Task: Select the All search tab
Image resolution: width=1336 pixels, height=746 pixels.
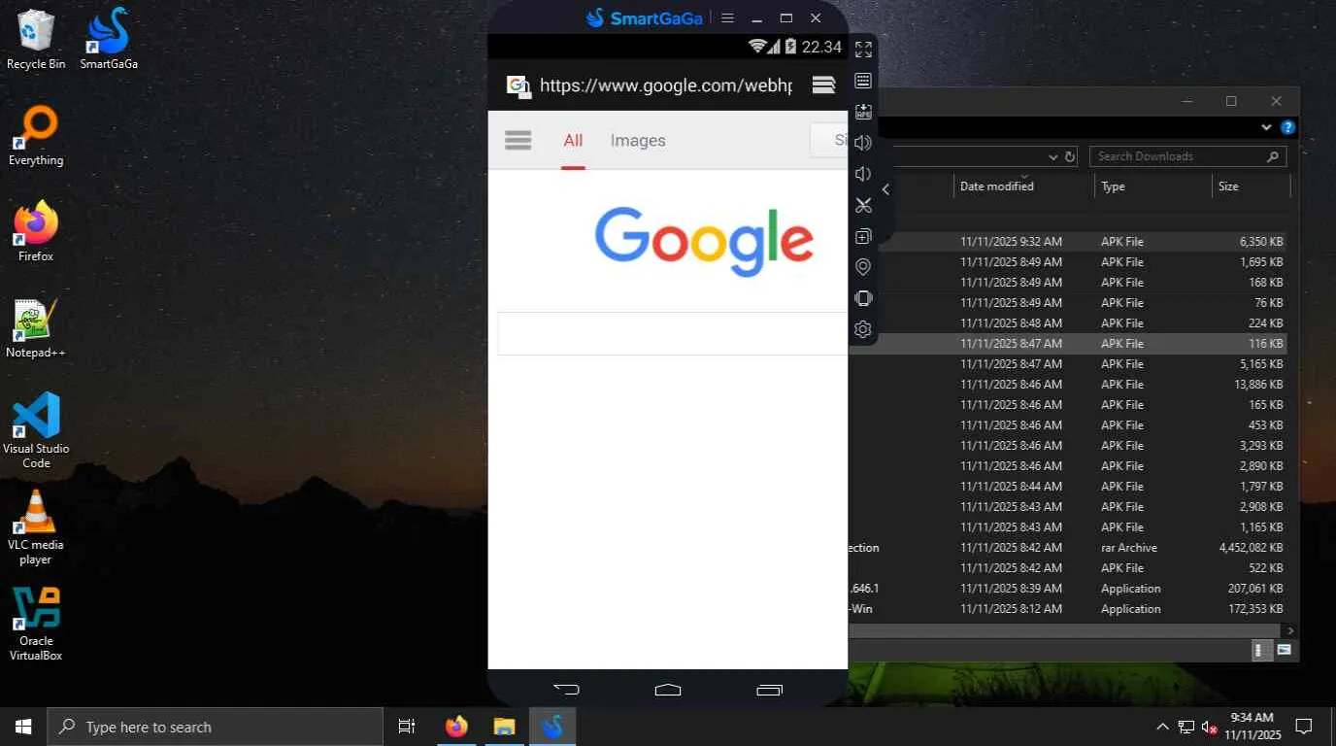Action: coord(573,141)
